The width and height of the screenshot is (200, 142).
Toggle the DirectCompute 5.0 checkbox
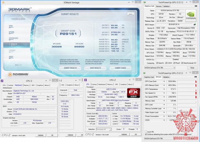(182, 63)
